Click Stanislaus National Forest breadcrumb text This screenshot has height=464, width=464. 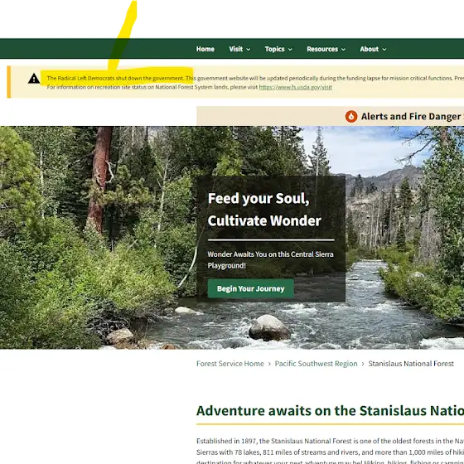(411, 364)
